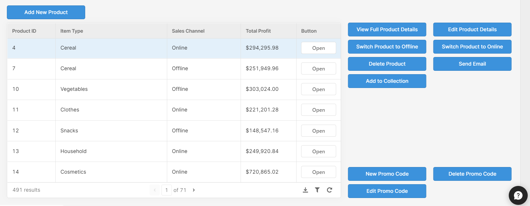The width and height of the screenshot is (530, 206).
Task: Click Edit Product Details button
Action: pos(472,30)
